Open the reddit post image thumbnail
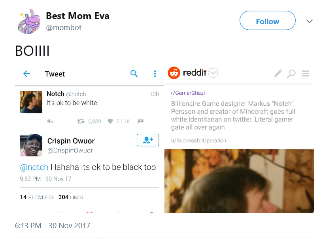Screen dimensions: 321x238 click(239, 181)
